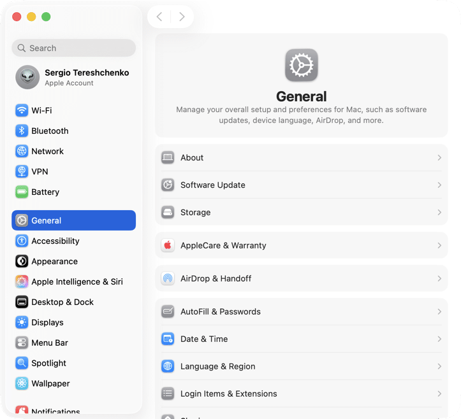This screenshot has height=419, width=461.
Task: Click the green Battery icon
Action: click(22, 192)
